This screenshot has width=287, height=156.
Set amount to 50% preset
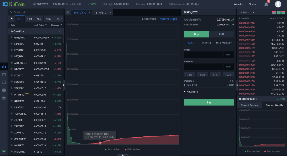(x=203, y=75)
